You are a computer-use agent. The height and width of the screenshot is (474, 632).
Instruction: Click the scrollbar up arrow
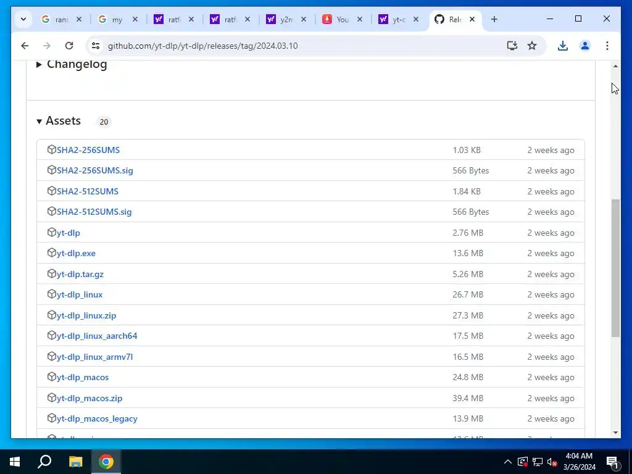click(615, 66)
